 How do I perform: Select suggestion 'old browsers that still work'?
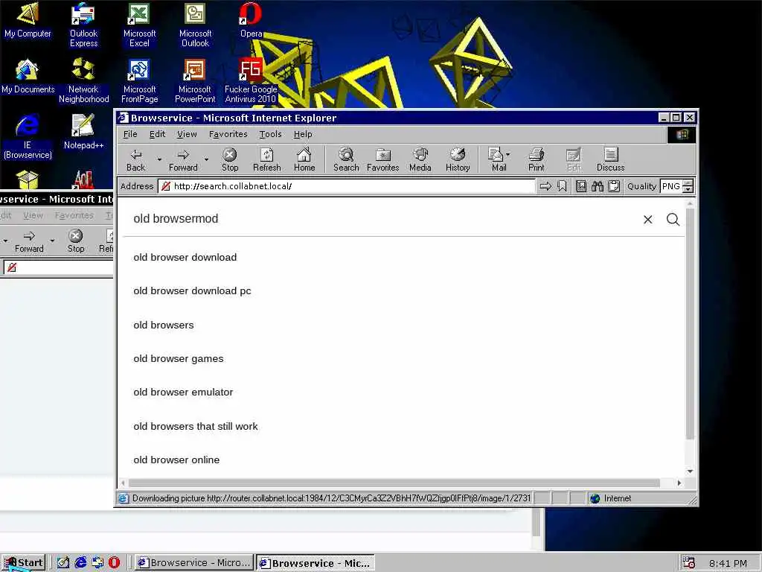pyautogui.click(x=196, y=426)
